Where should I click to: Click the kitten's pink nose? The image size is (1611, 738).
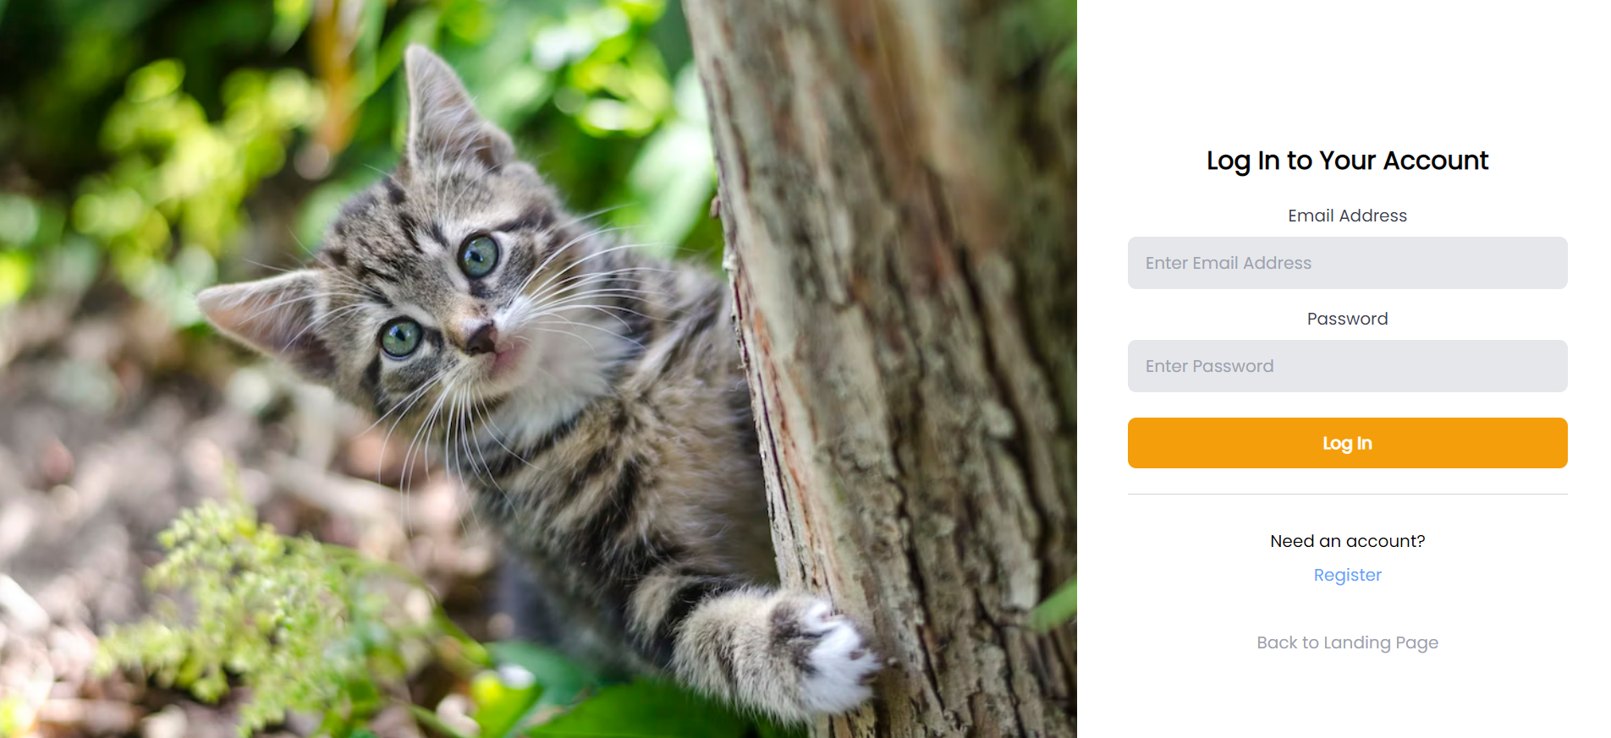(x=481, y=338)
